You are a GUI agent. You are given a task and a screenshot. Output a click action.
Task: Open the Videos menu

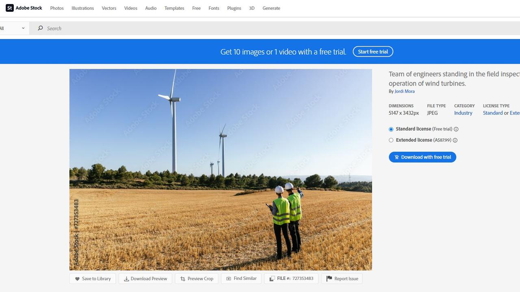click(131, 8)
